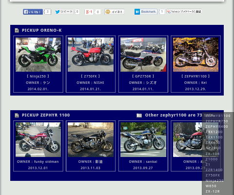The image size is (234, 195).
Task: Click the 【 Ninja250 】 title text
Action: 38,76
